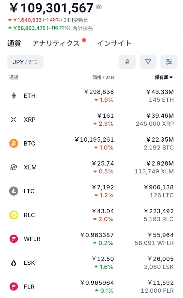Tap the Litecoin LTC icon

(14, 191)
